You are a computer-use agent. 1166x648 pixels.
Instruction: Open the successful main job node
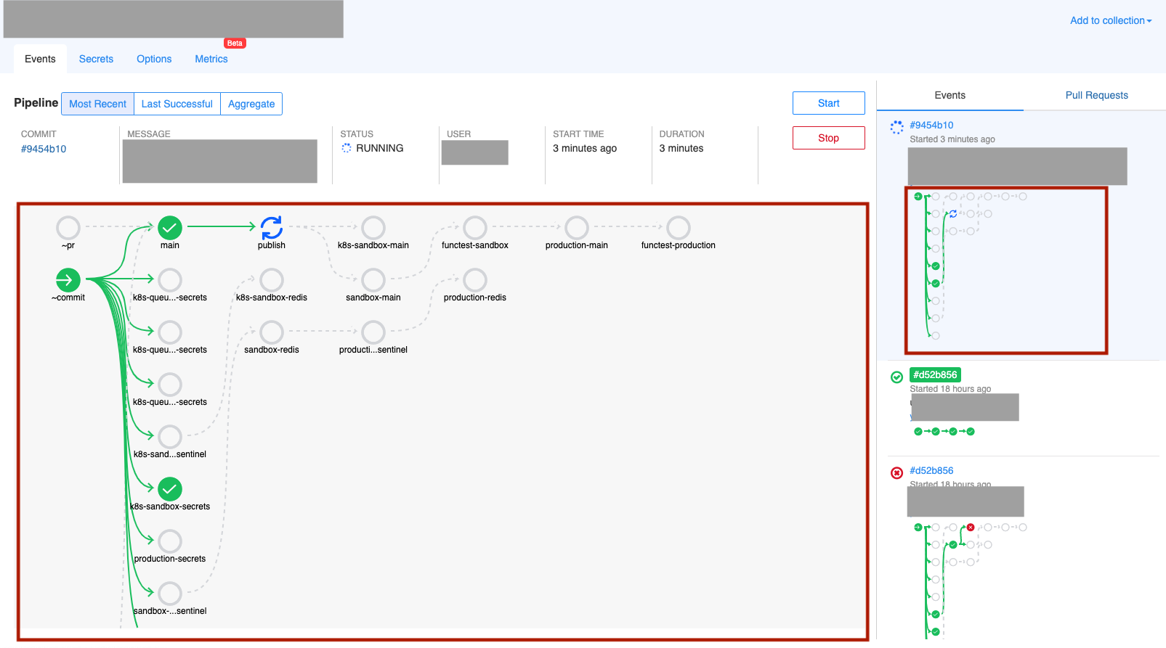170,227
